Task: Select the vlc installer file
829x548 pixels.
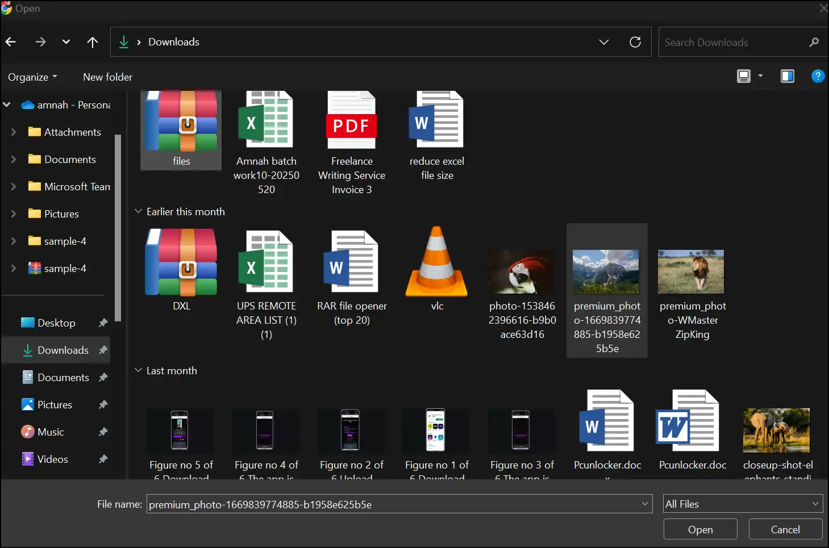Action: pyautogui.click(x=437, y=270)
